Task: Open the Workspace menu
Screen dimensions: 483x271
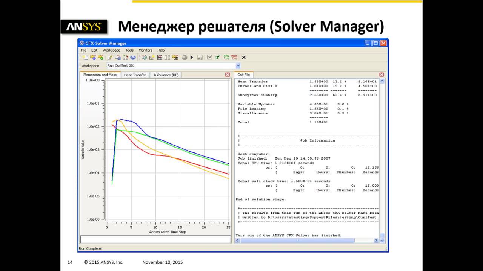Action: [x=111, y=50]
